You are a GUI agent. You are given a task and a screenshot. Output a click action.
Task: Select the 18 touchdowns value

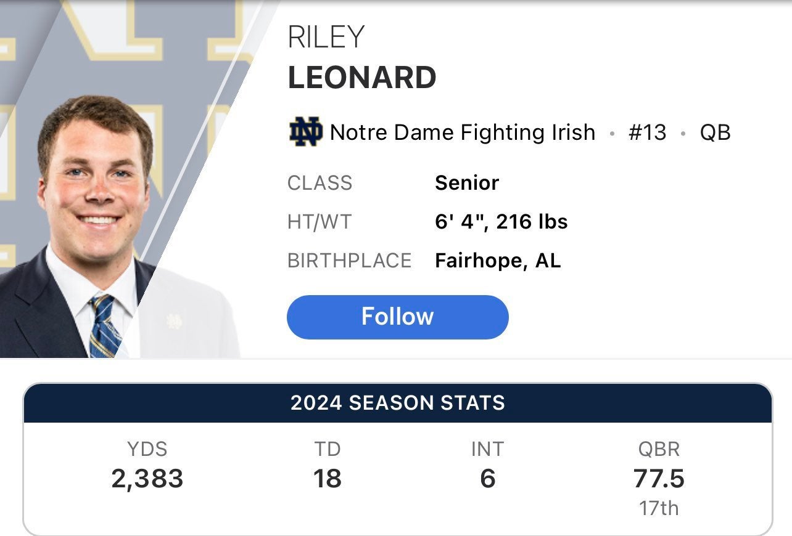327,479
